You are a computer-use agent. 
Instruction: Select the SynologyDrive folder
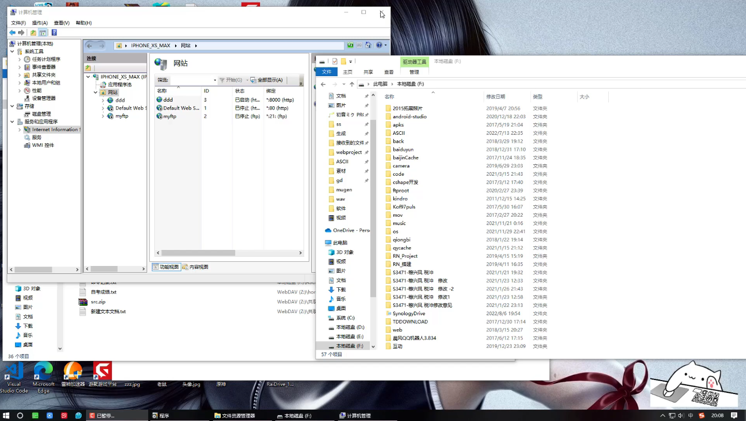pos(409,313)
